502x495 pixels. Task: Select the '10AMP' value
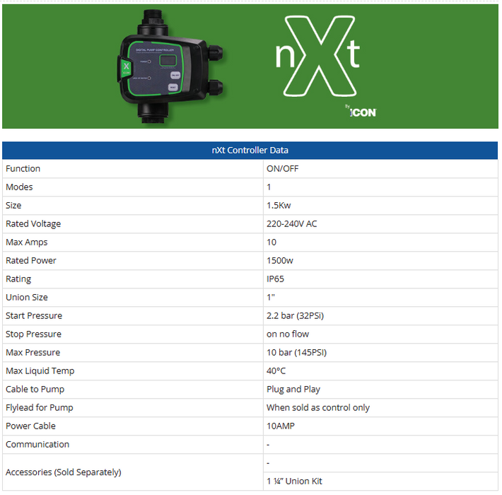[x=281, y=426]
